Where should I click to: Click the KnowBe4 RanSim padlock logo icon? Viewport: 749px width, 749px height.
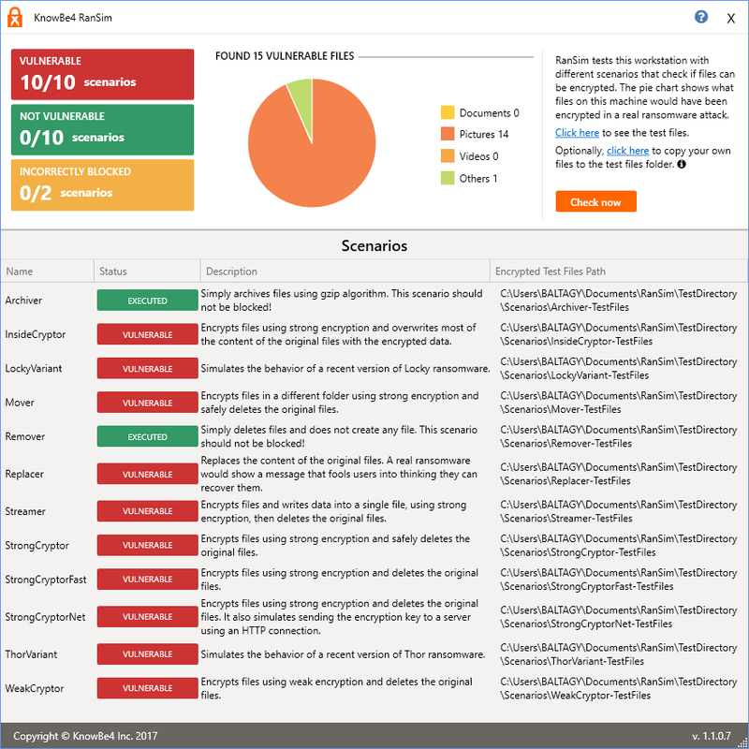coord(15,17)
